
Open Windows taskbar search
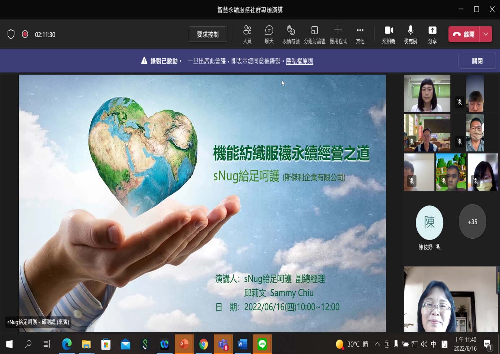pos(28,344)
